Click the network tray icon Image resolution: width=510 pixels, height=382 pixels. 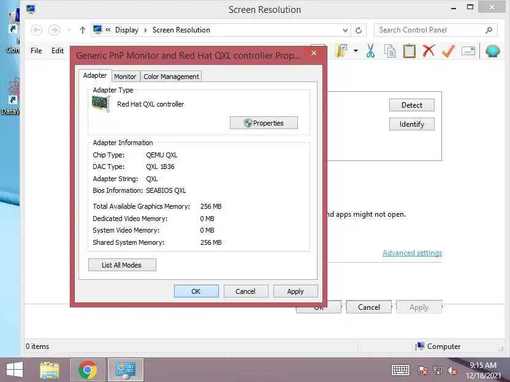click(x=438, y=370)
